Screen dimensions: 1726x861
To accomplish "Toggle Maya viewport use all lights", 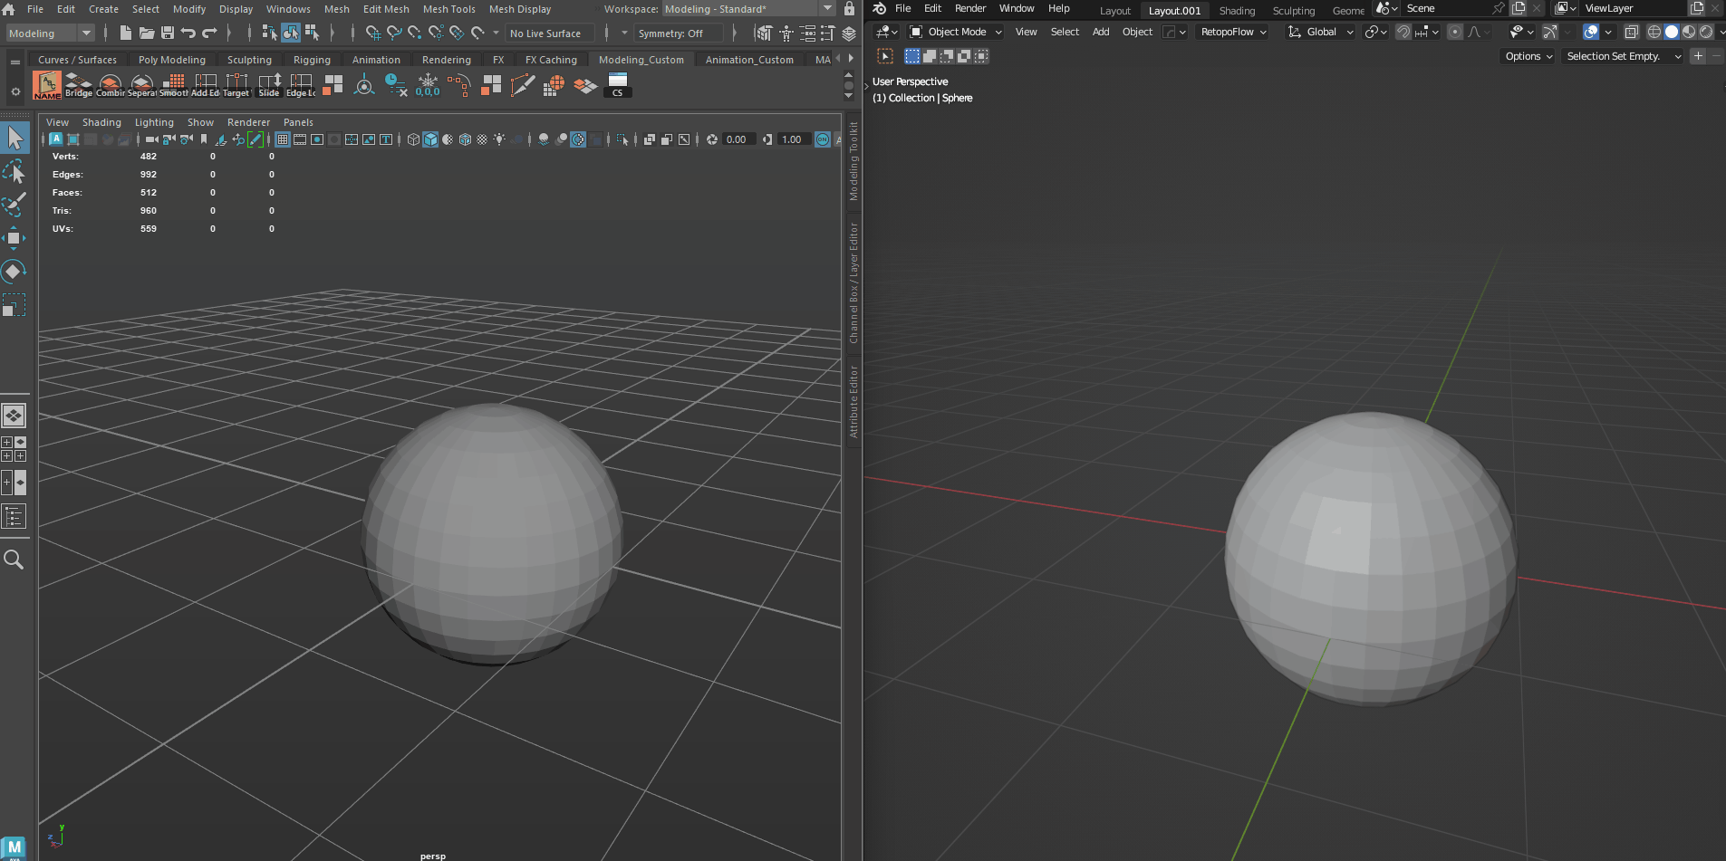I will click(x=499, y=139).
